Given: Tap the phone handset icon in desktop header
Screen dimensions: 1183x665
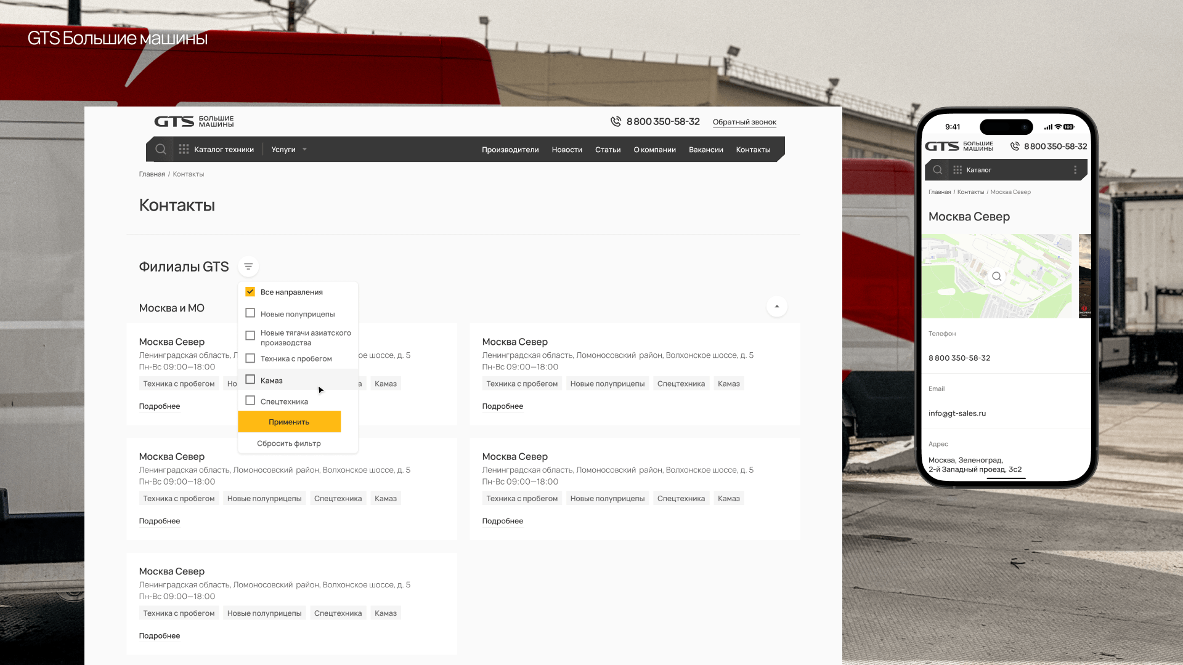Looking at the screenshot, I should [x=616, y=121].
